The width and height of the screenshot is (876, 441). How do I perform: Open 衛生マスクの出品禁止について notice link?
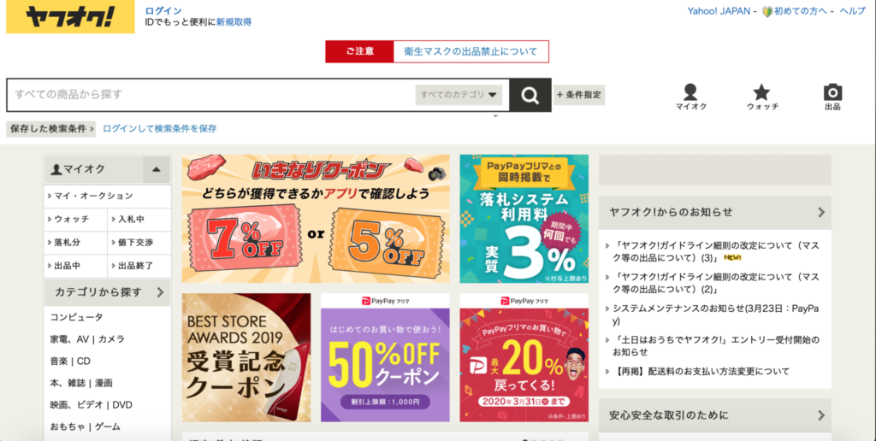click(471, 51)
